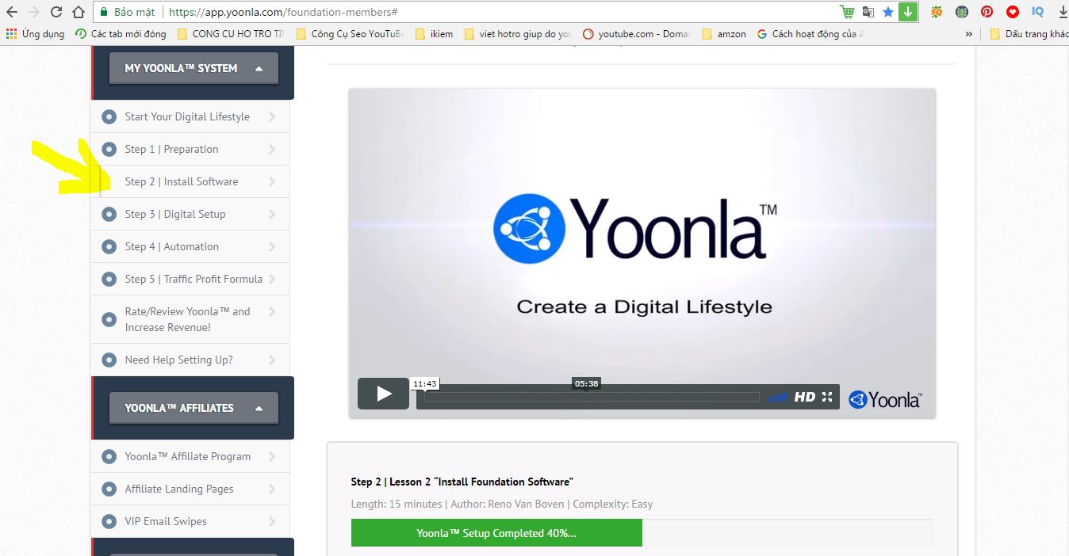
Task: Reload the page with the refresh icon
Action: pyautogui.click(x=56, y=12)
